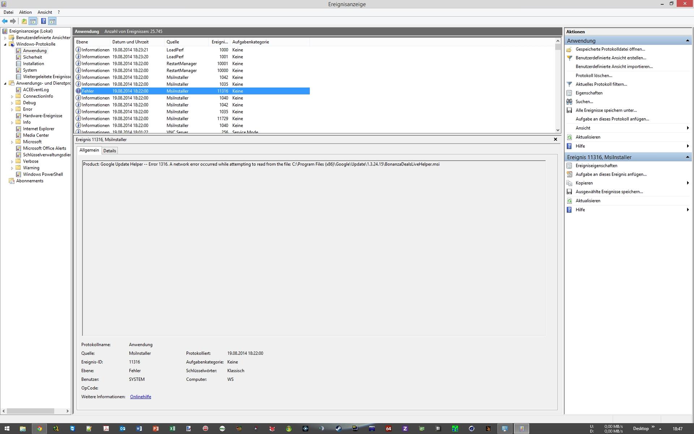The height and width of the screenshot is (434, 694).
Task: Collapse the Windows-Protokolle tree node
Action: tap(5, 44)
